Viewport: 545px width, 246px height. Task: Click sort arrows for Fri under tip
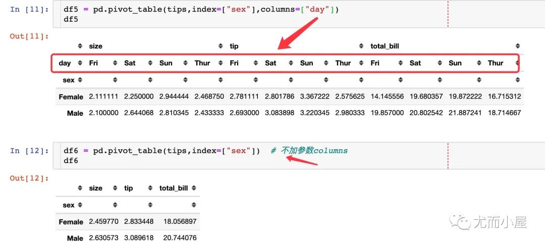[x=256, y=63]
